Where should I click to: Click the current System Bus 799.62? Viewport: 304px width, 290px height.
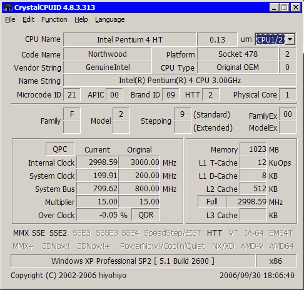[x=97, y=189]
